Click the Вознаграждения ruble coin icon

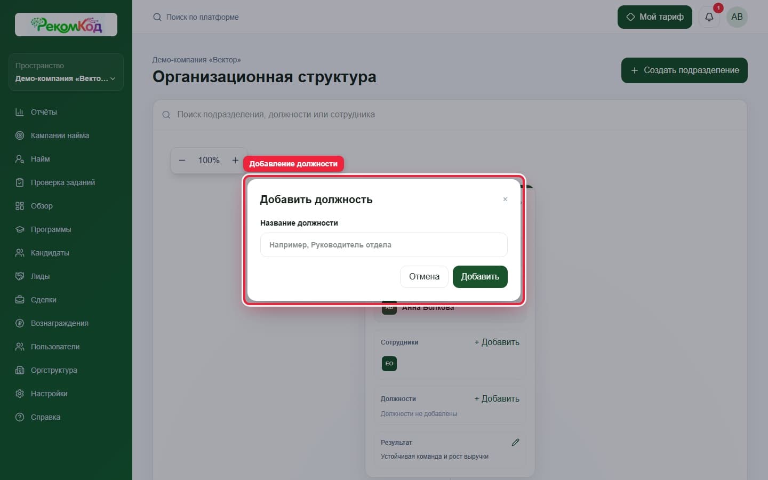pyautogui.click(x=20, y=323)
